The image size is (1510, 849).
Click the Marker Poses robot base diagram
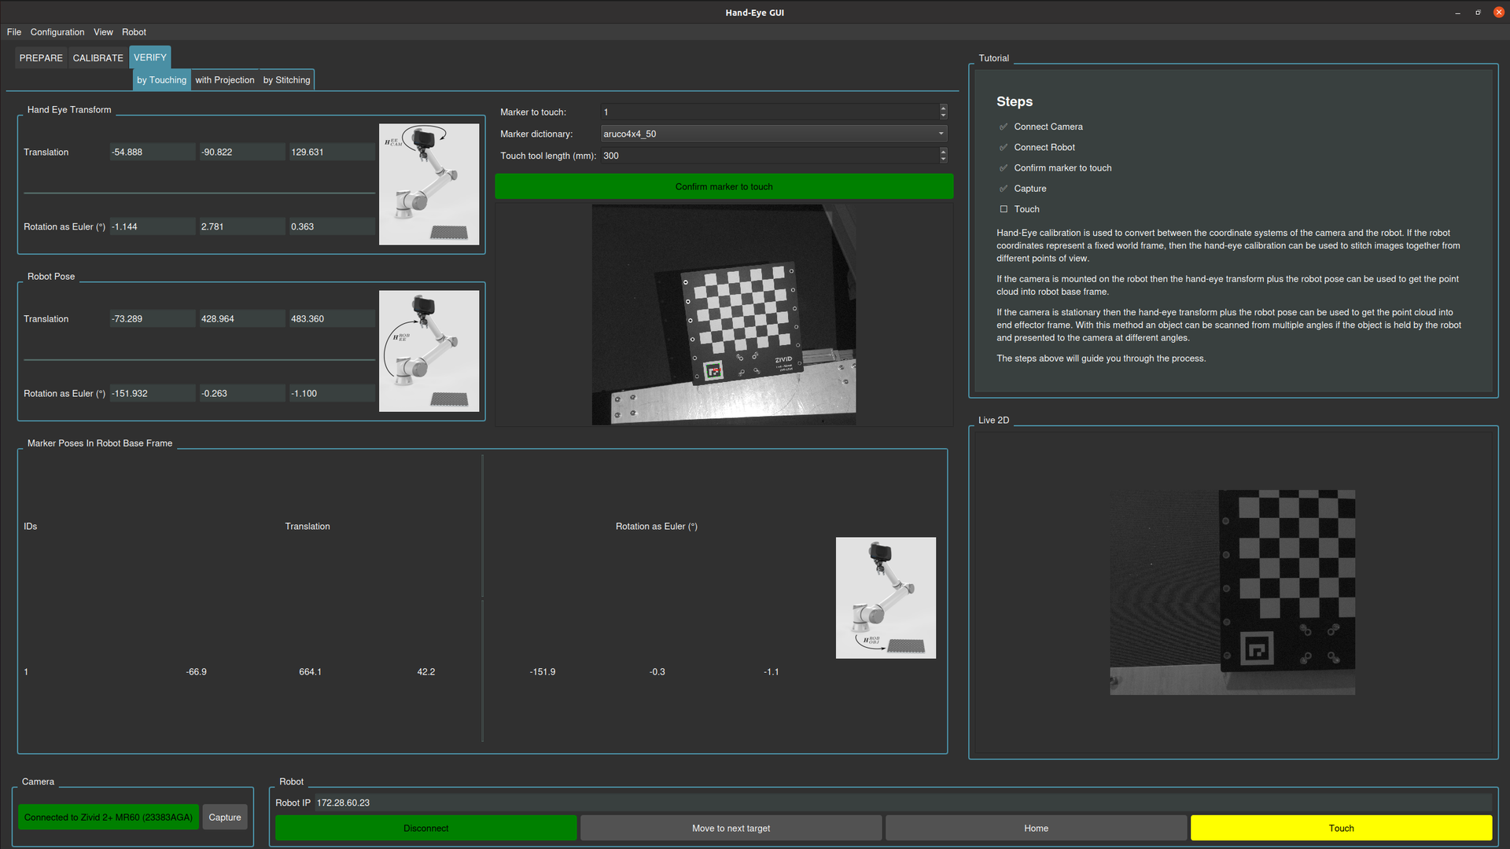[886, 597]
